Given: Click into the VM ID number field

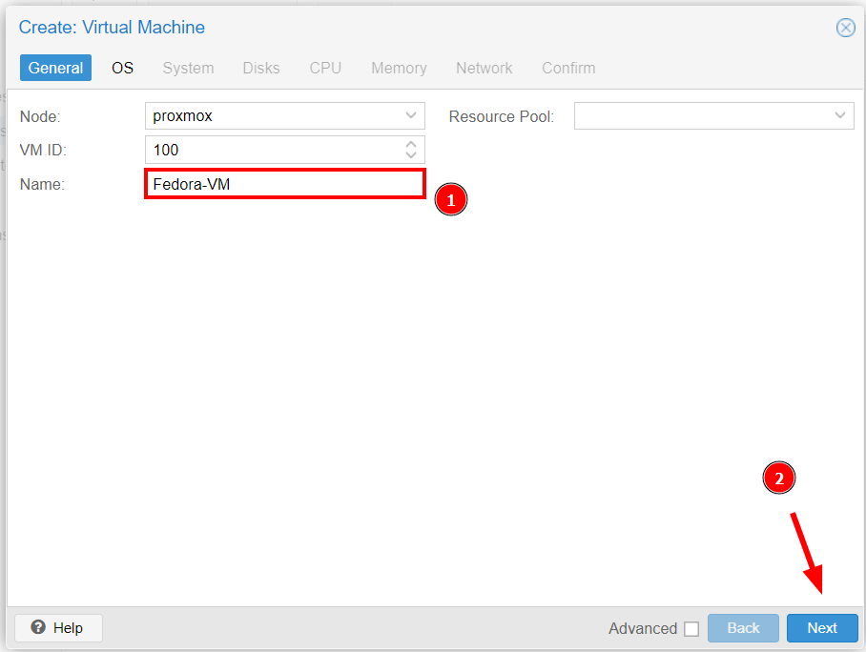Looking at the screenshot, I should tap(272, 150).
